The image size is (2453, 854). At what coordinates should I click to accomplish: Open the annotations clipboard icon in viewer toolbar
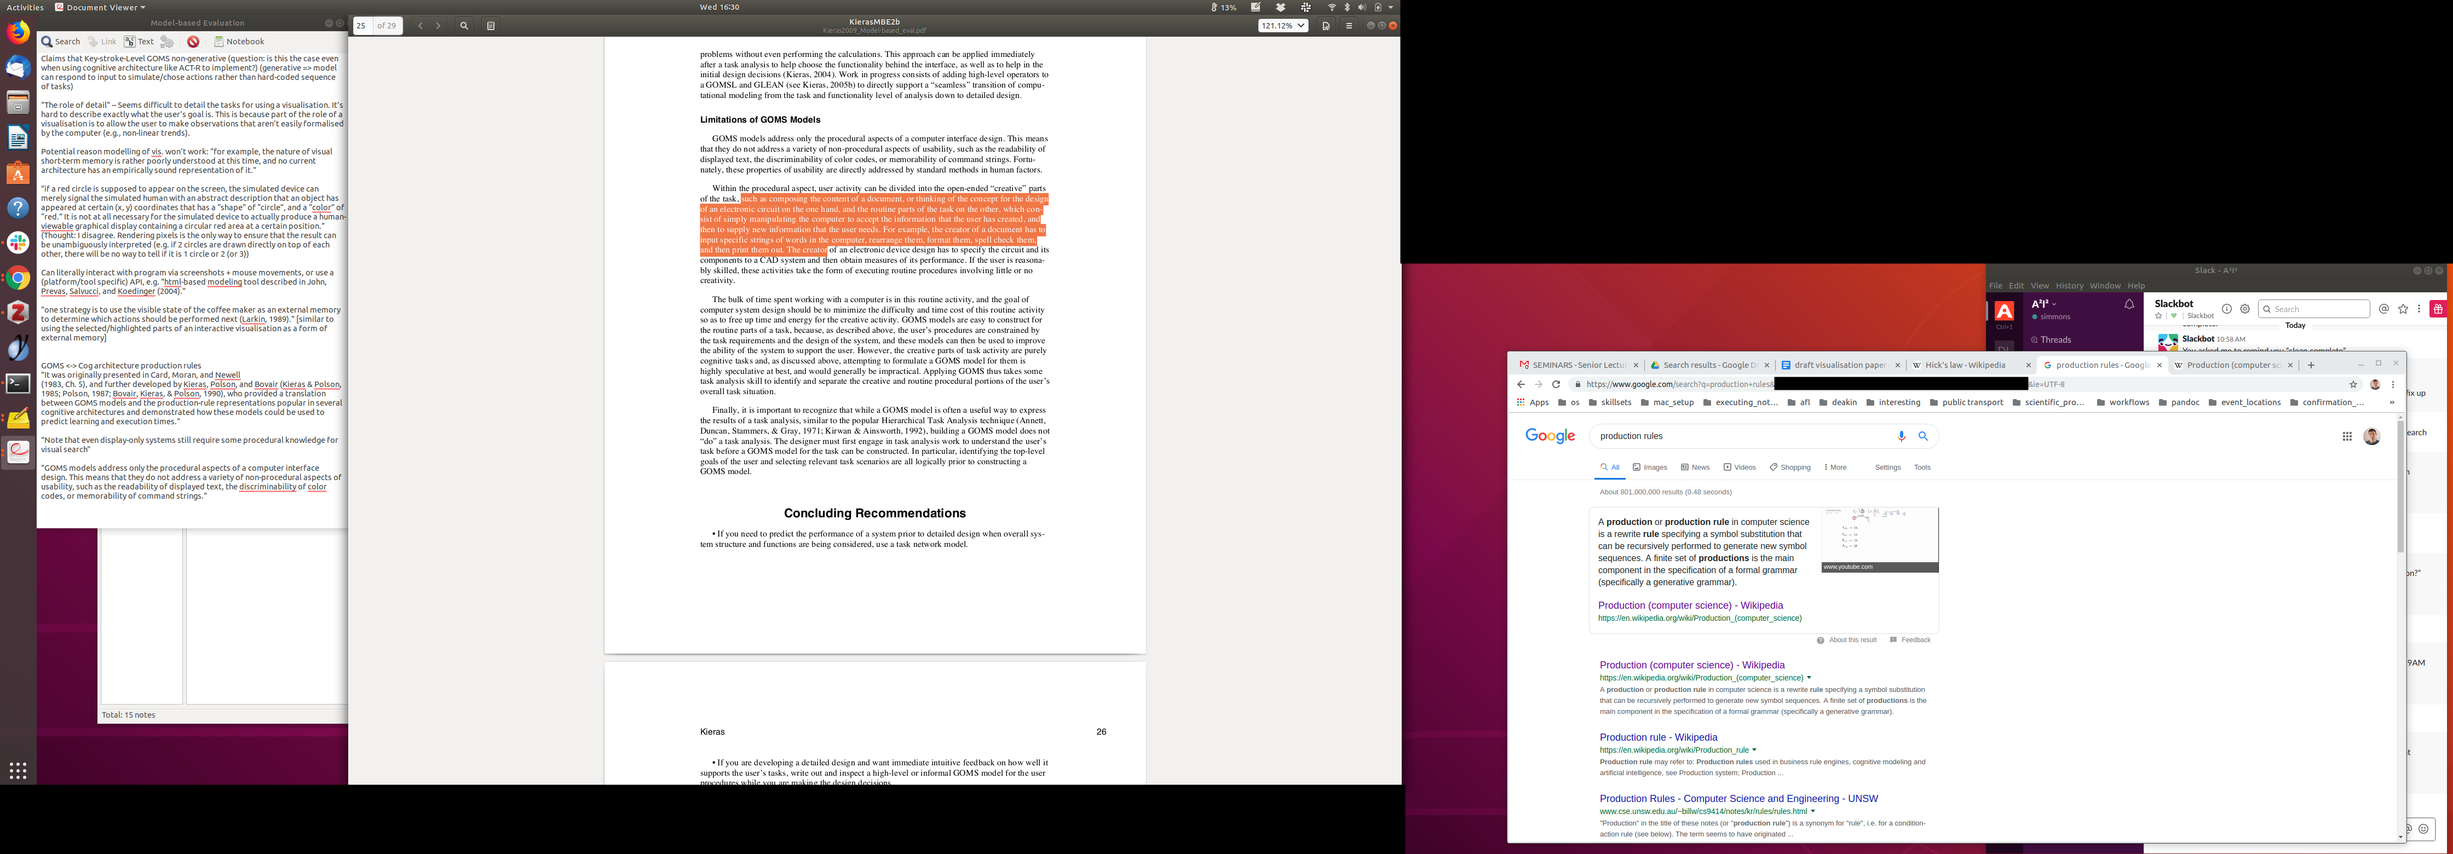[x=491, y=26]
